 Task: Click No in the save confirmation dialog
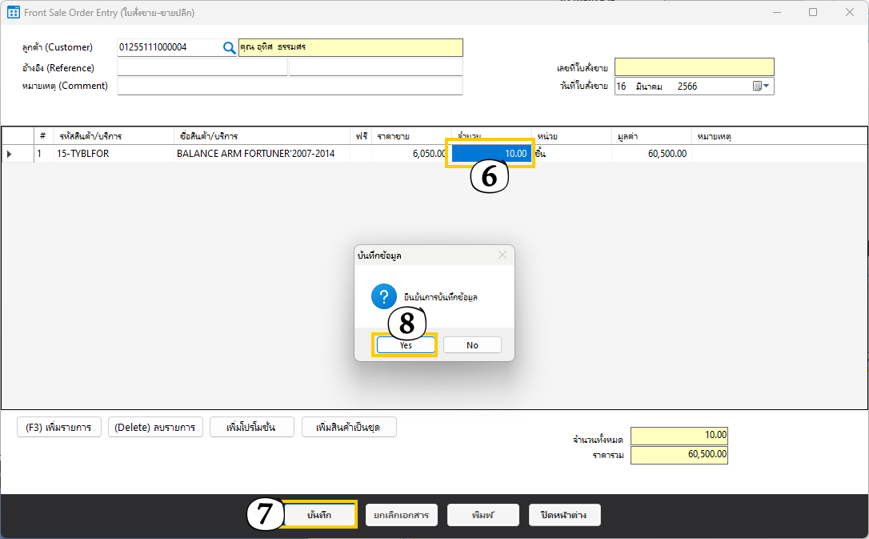pos(472,345)
